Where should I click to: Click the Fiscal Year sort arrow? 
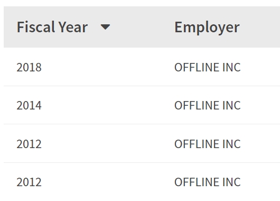point(105,27)
